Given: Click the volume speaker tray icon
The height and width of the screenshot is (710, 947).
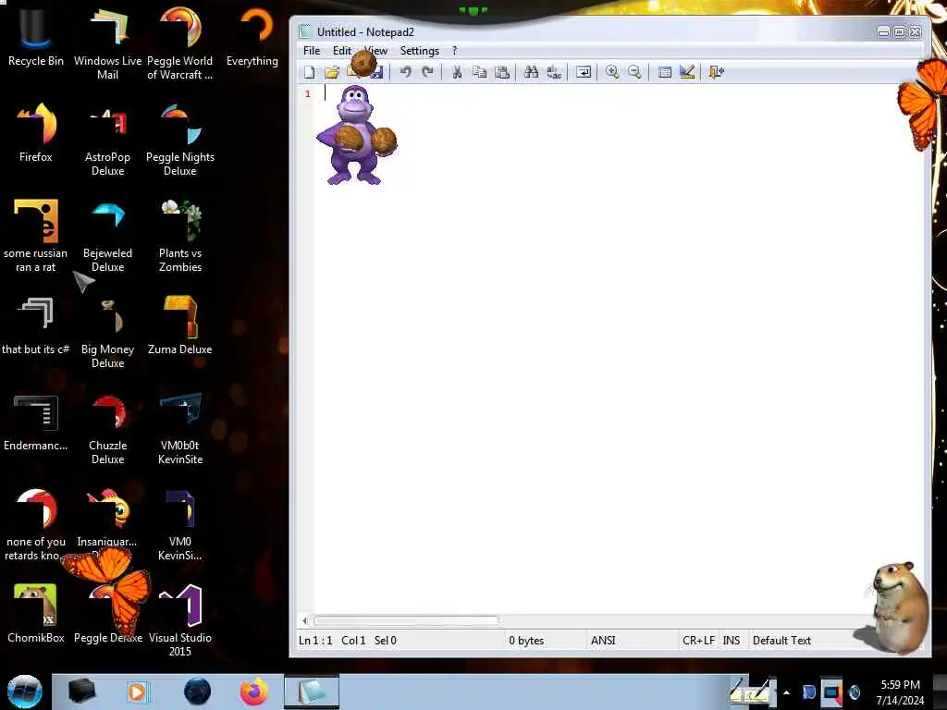Looking at the screenshot, I should (855, 692).
